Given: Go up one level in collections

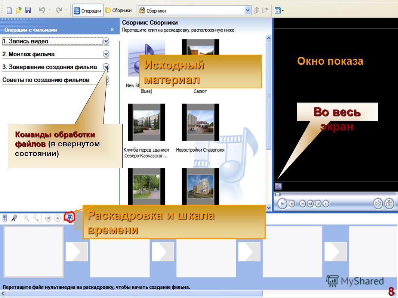Looking at the screenshot, I should (256, 10).
